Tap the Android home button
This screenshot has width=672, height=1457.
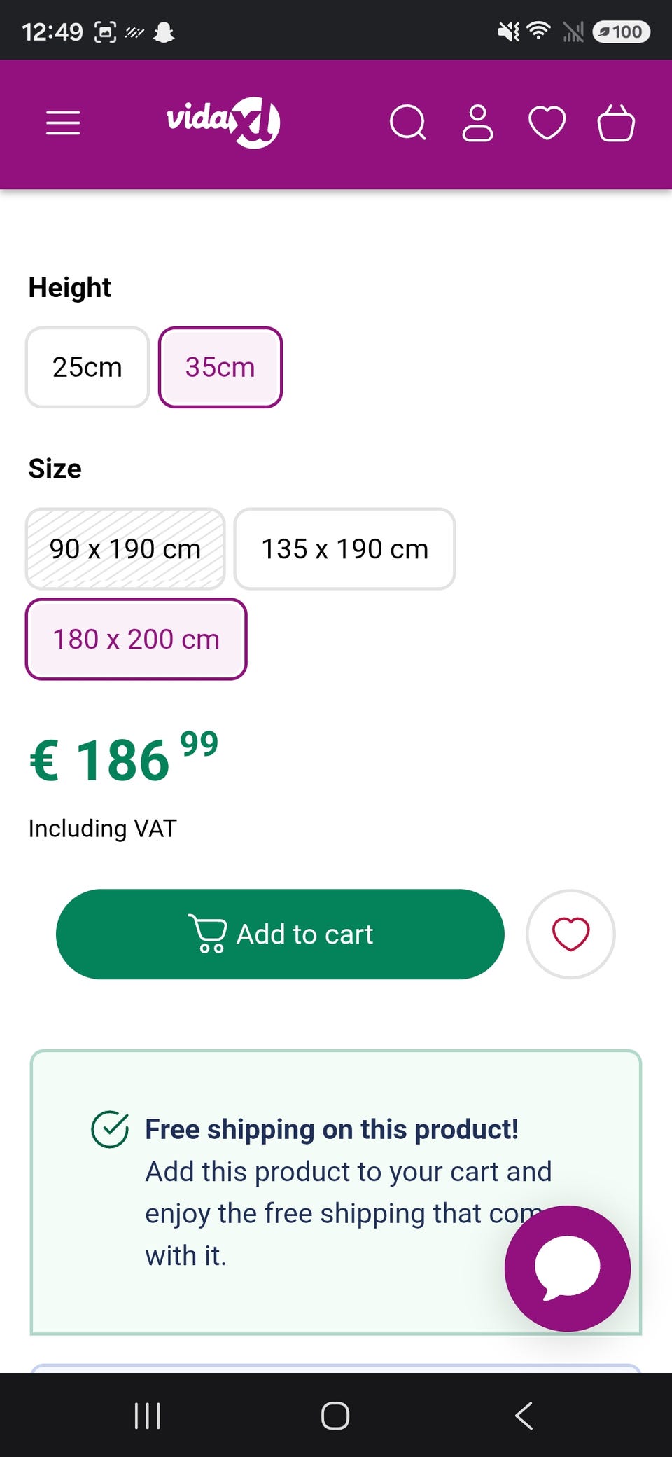[x=335, y=1415]
